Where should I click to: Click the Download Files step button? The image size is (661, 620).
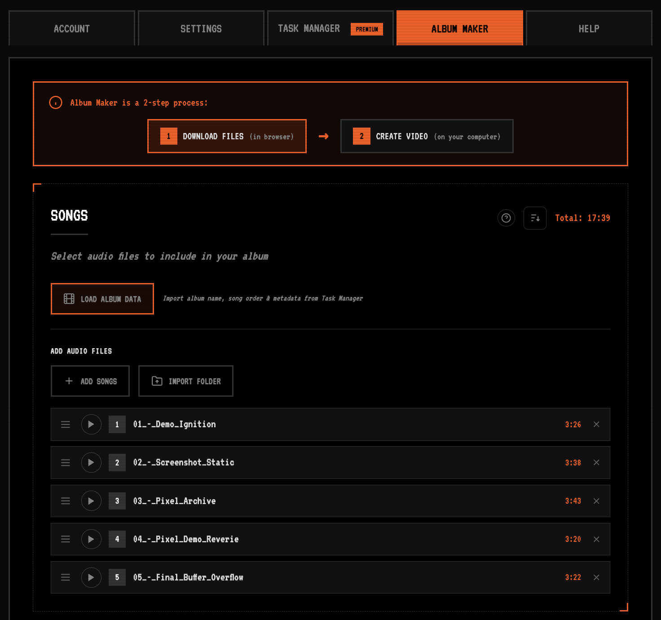(227, 136)
